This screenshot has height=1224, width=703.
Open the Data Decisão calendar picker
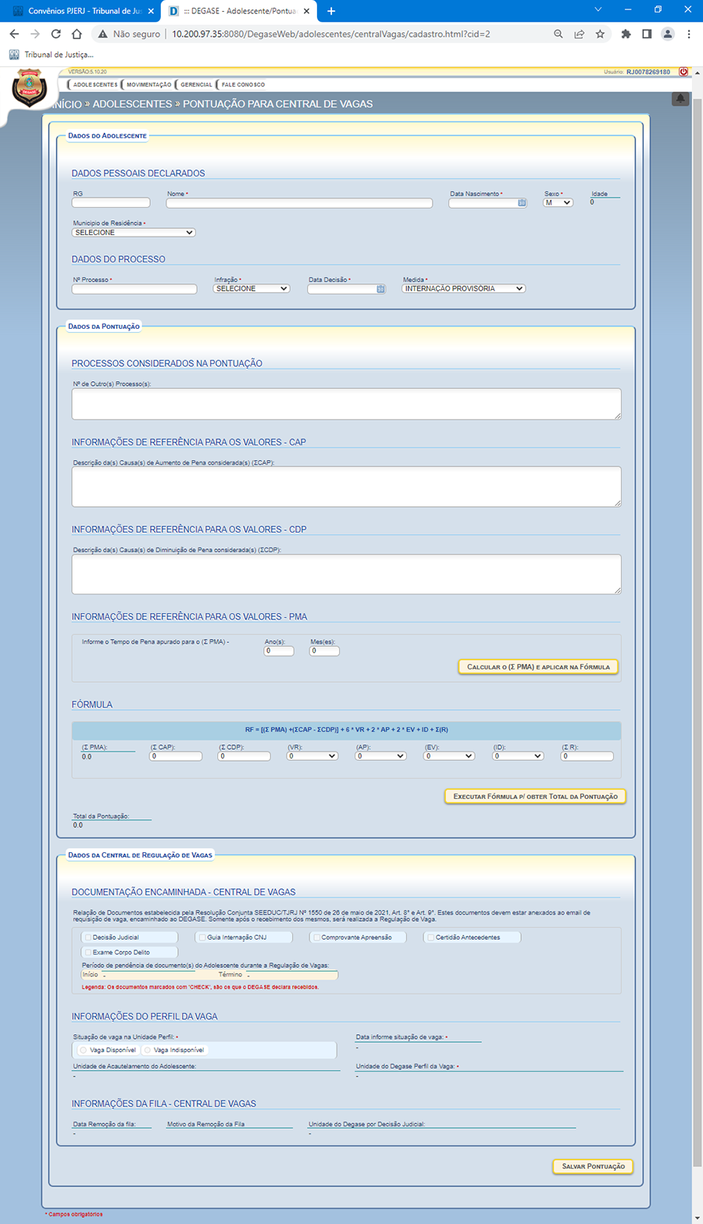380,289
